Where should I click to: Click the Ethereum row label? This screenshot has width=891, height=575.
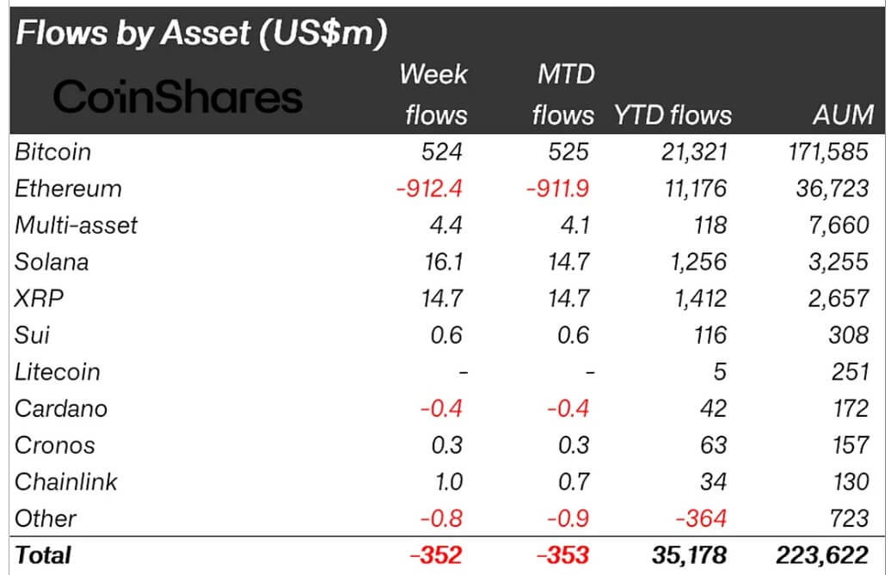[69, 188]
